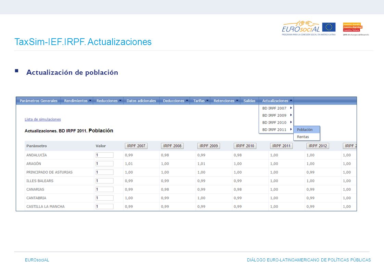The height and width of the screenshot is (271, 384).
Task: Focus the Valor field for CANTABRIA
Action: [105, 198]
